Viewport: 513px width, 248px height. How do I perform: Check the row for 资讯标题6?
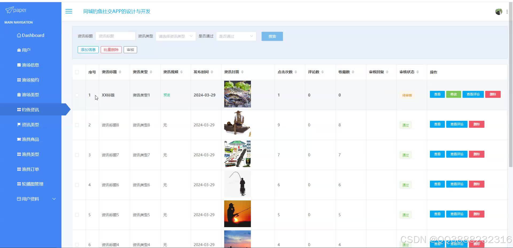point(77,185)
